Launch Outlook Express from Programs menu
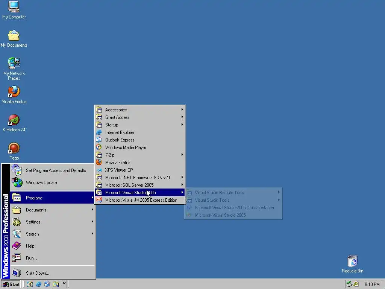The image size is (385, 289). tap(140, 140)
